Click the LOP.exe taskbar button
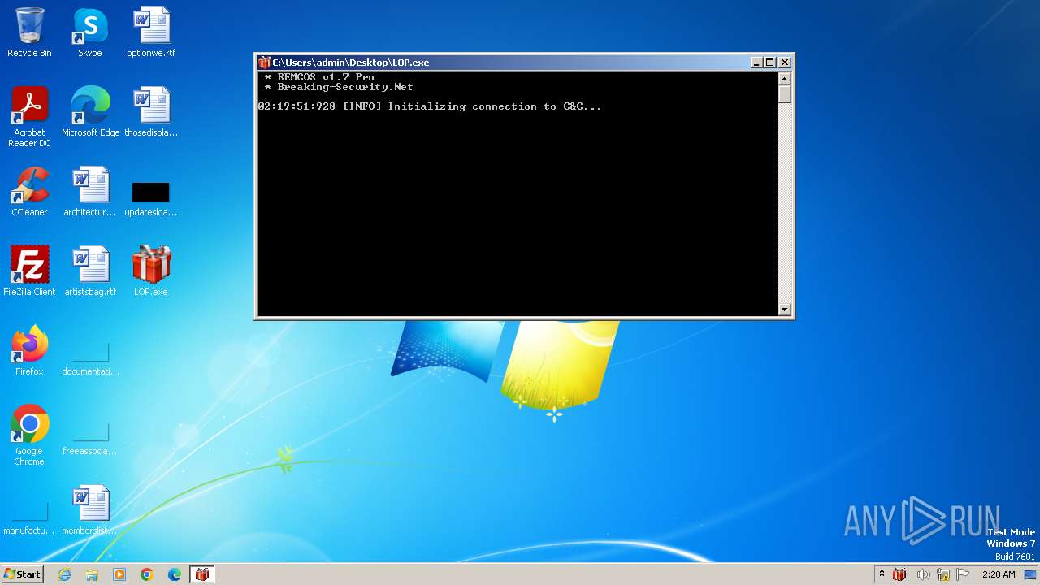1040x585 pixels. click(202, 574)
